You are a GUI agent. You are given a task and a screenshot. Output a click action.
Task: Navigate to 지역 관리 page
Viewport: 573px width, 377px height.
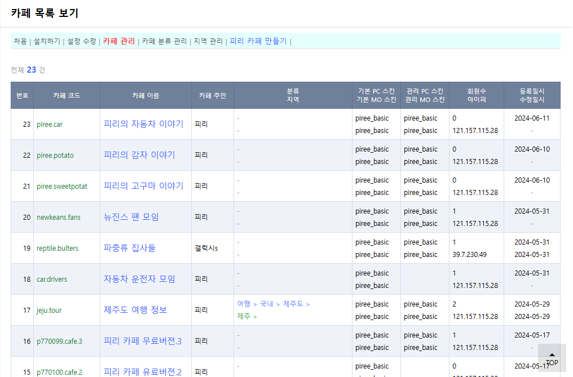pyautogui.click(x=208, y=41)
